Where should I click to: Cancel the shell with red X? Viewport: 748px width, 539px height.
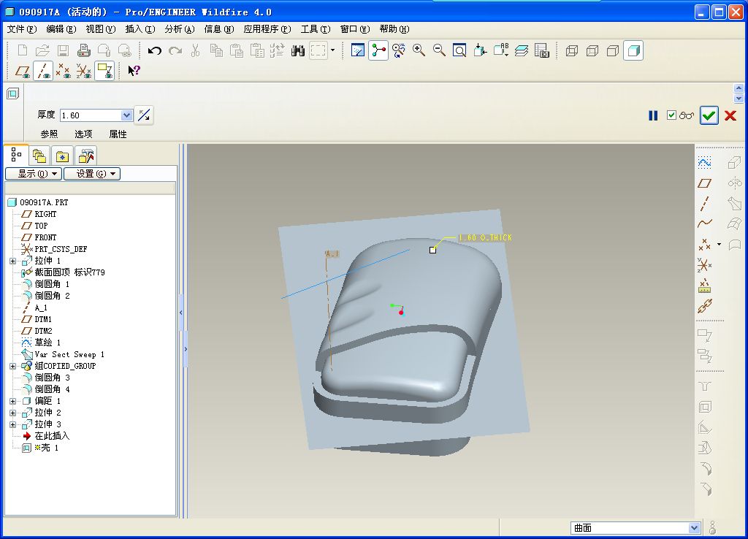tap(730, 115)
